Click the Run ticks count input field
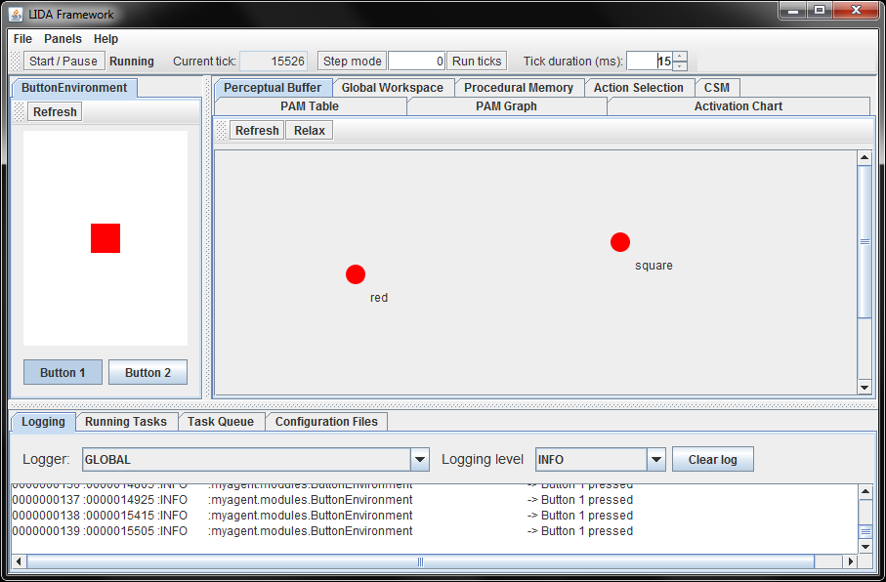The width and height of the screenshot is (886, 582). coord(417,61)
